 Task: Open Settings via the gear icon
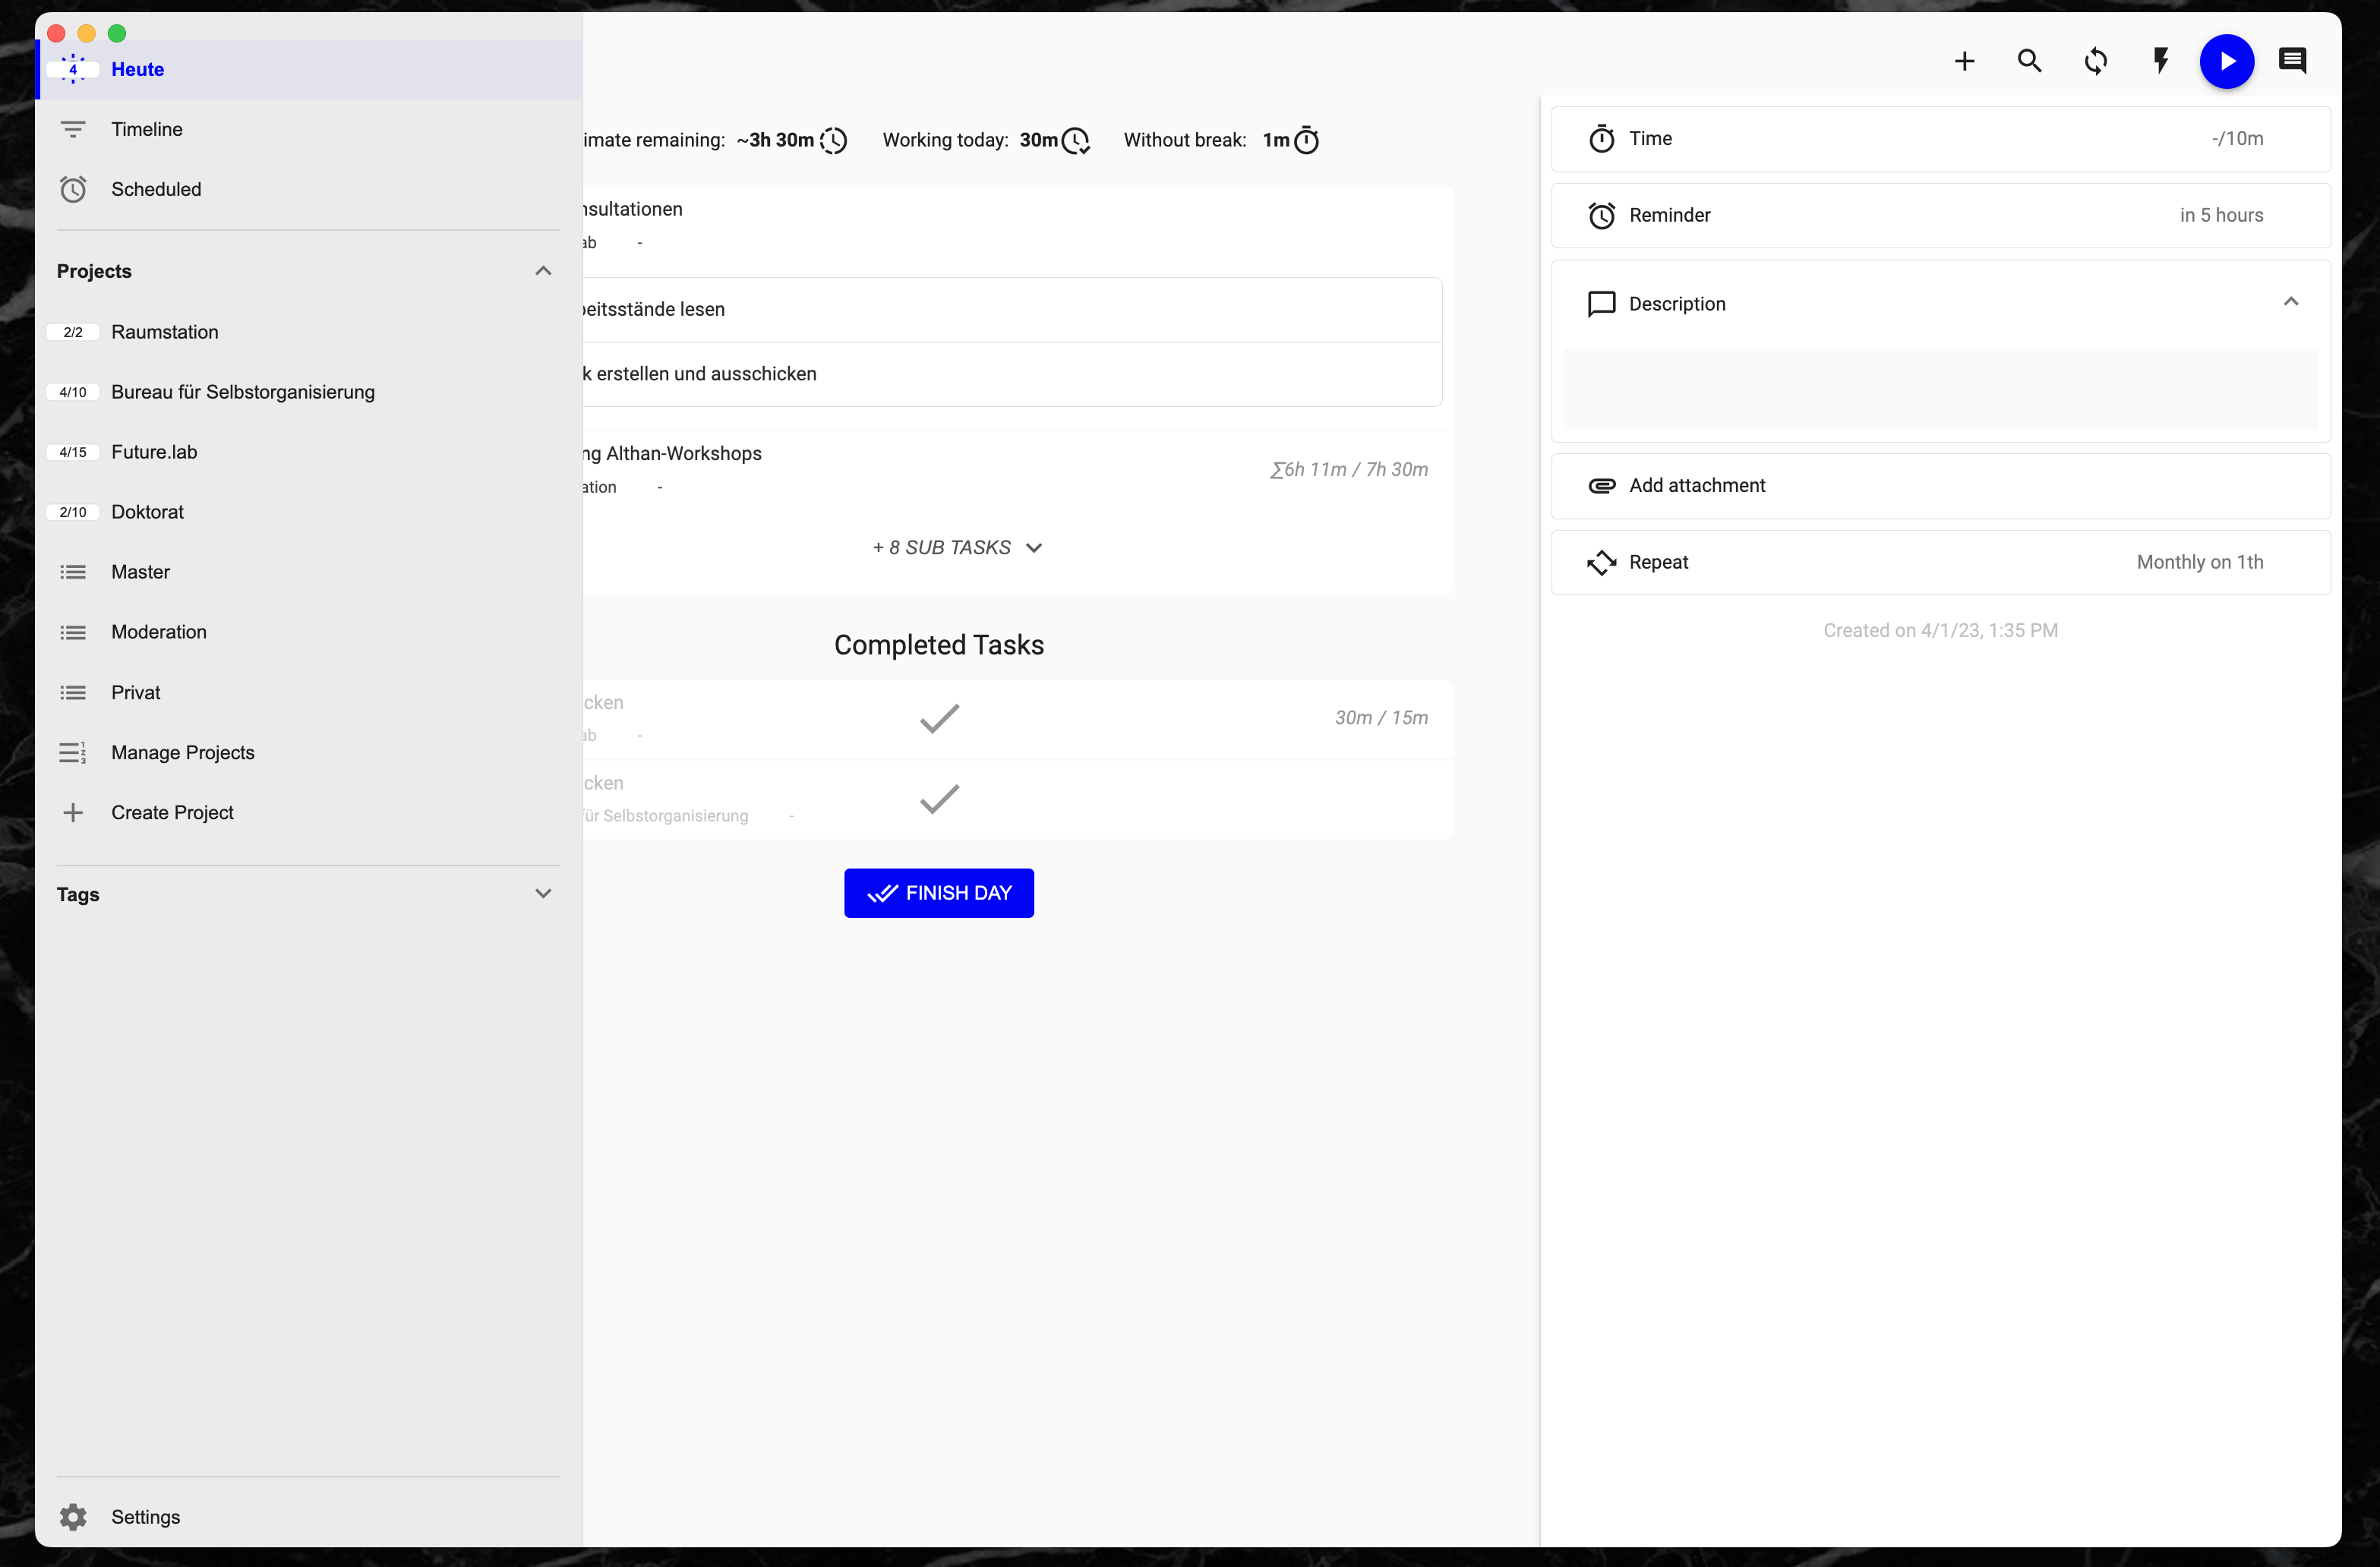pyautogui.click(x=73, y=1516)
